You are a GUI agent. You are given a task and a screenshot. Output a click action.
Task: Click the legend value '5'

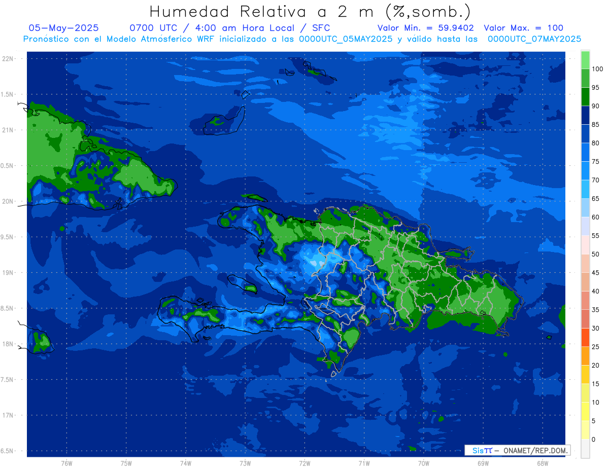click(x=594, y=421)
